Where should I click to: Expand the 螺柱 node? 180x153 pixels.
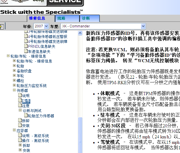click(14, 80)
